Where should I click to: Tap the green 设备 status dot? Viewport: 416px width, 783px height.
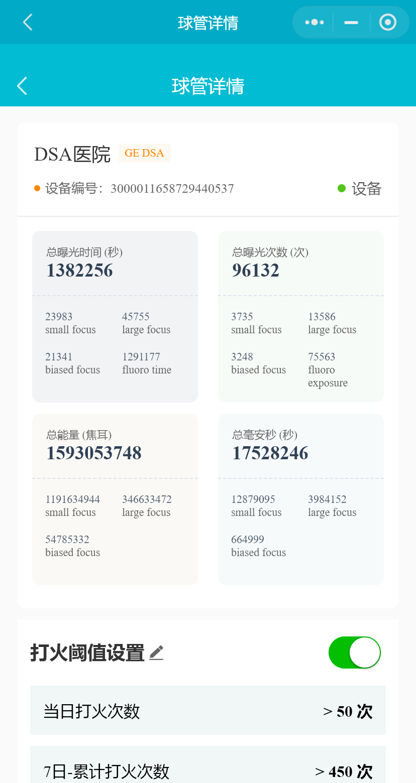(x=342, y=189)
